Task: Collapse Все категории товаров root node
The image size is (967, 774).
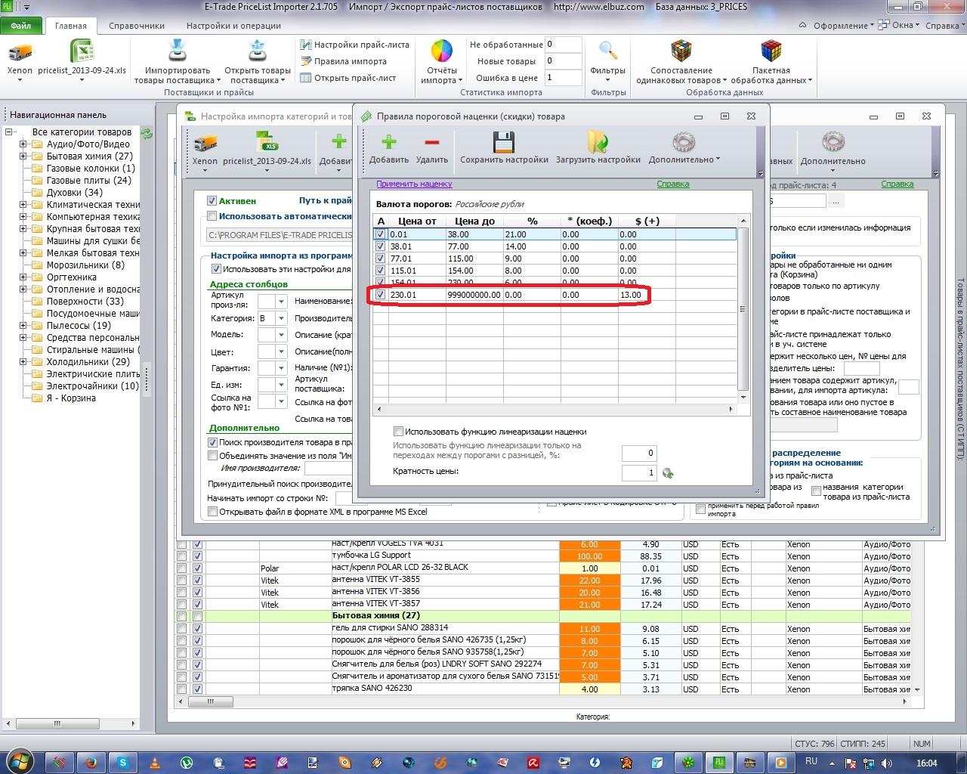Action: pos(9,132)
